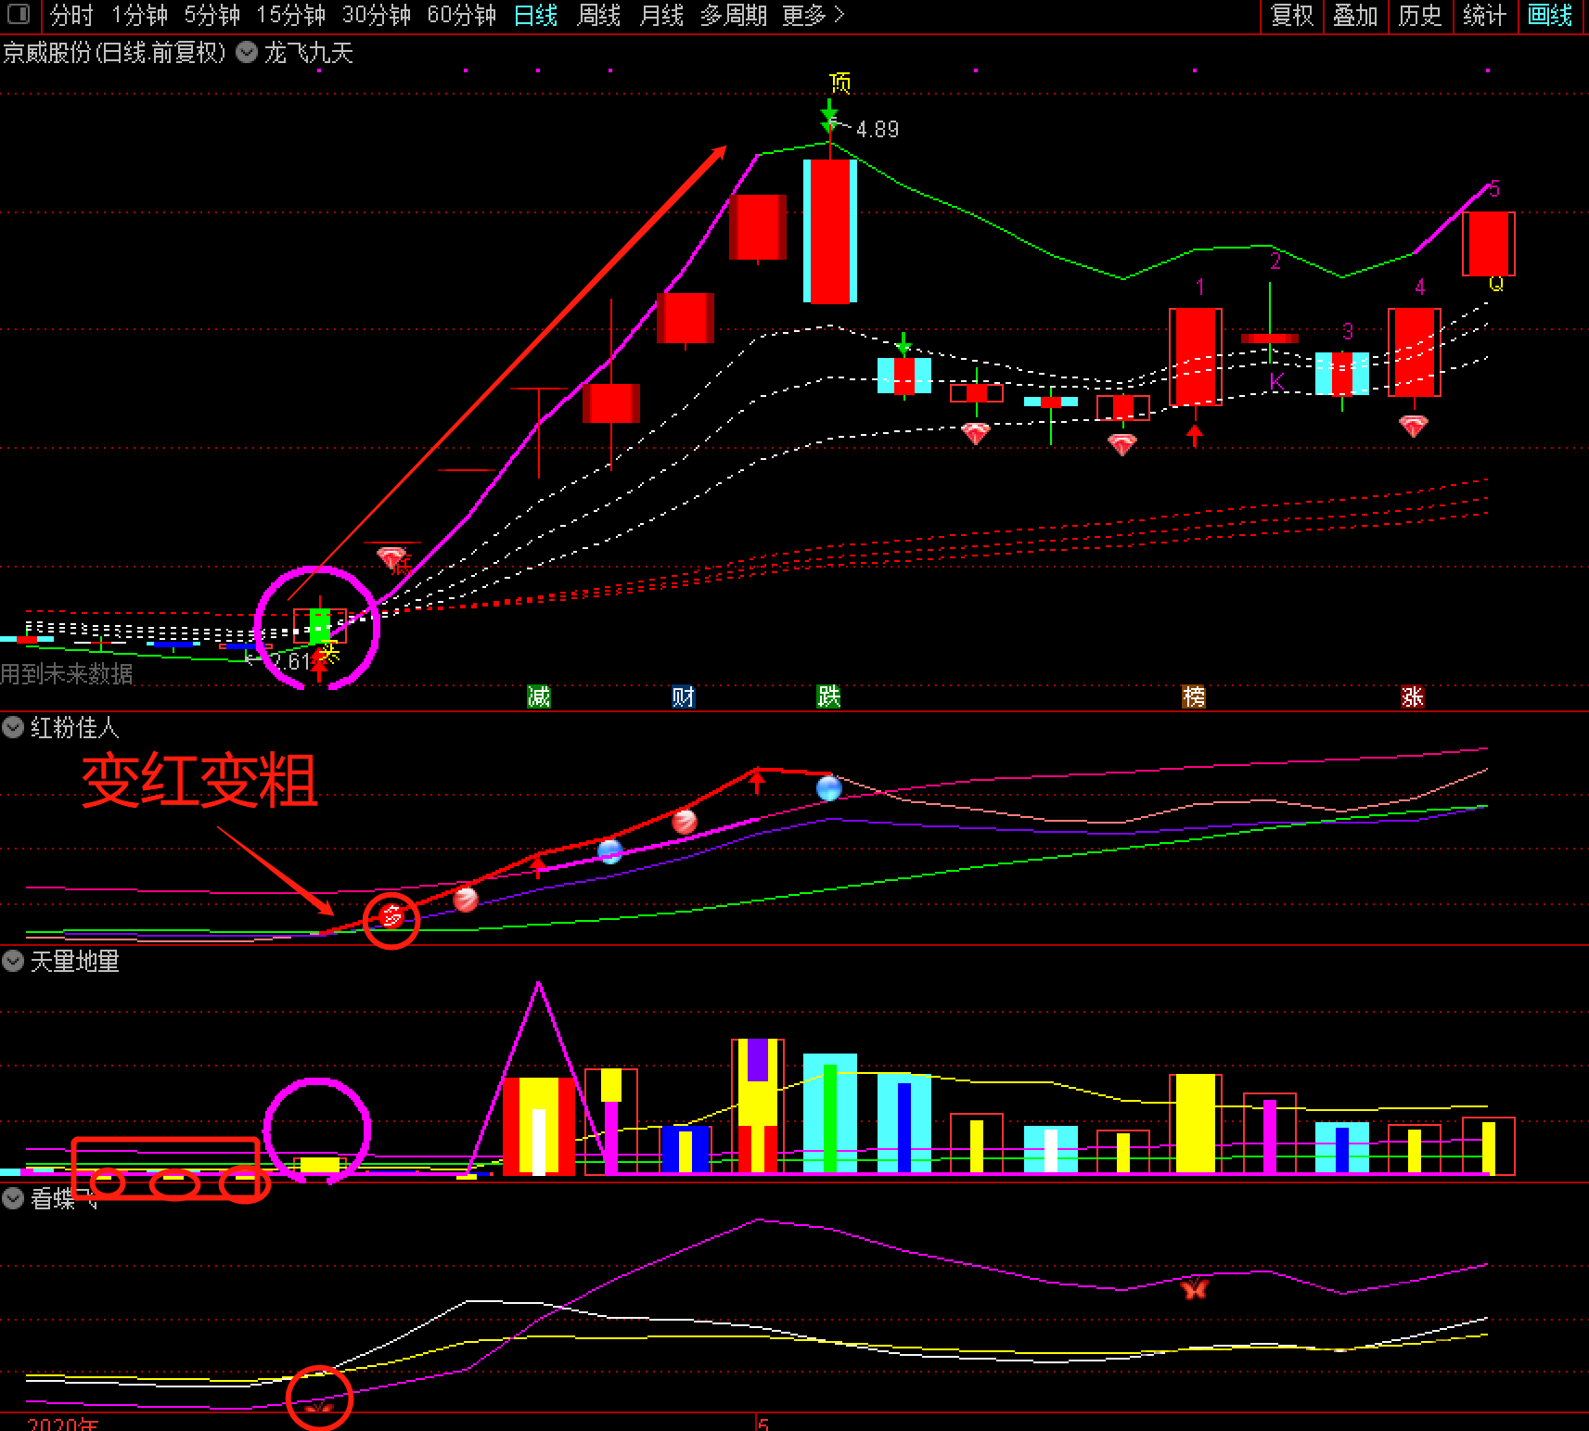This screenshot has height=1431, width=1589.
Task: Click the red diamond below candle 4
Action: tap(1413, 426)
